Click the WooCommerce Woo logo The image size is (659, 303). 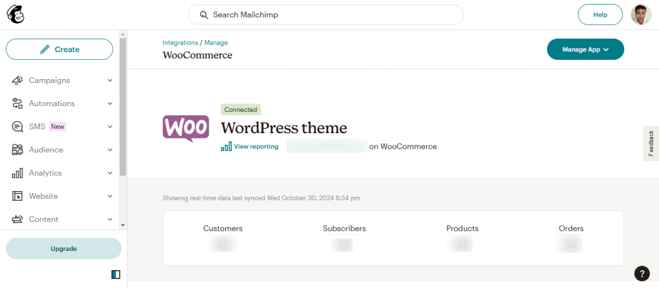[x=186, y=128]
